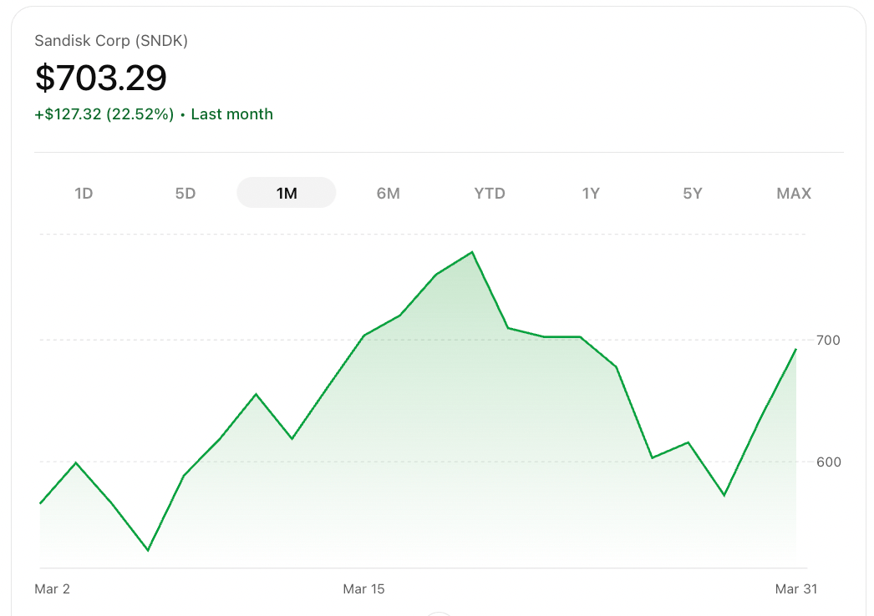The height and width of the screenshot is (616, 874).
Task: Click the Mar 15 date axis label
Action: (363, 589)
